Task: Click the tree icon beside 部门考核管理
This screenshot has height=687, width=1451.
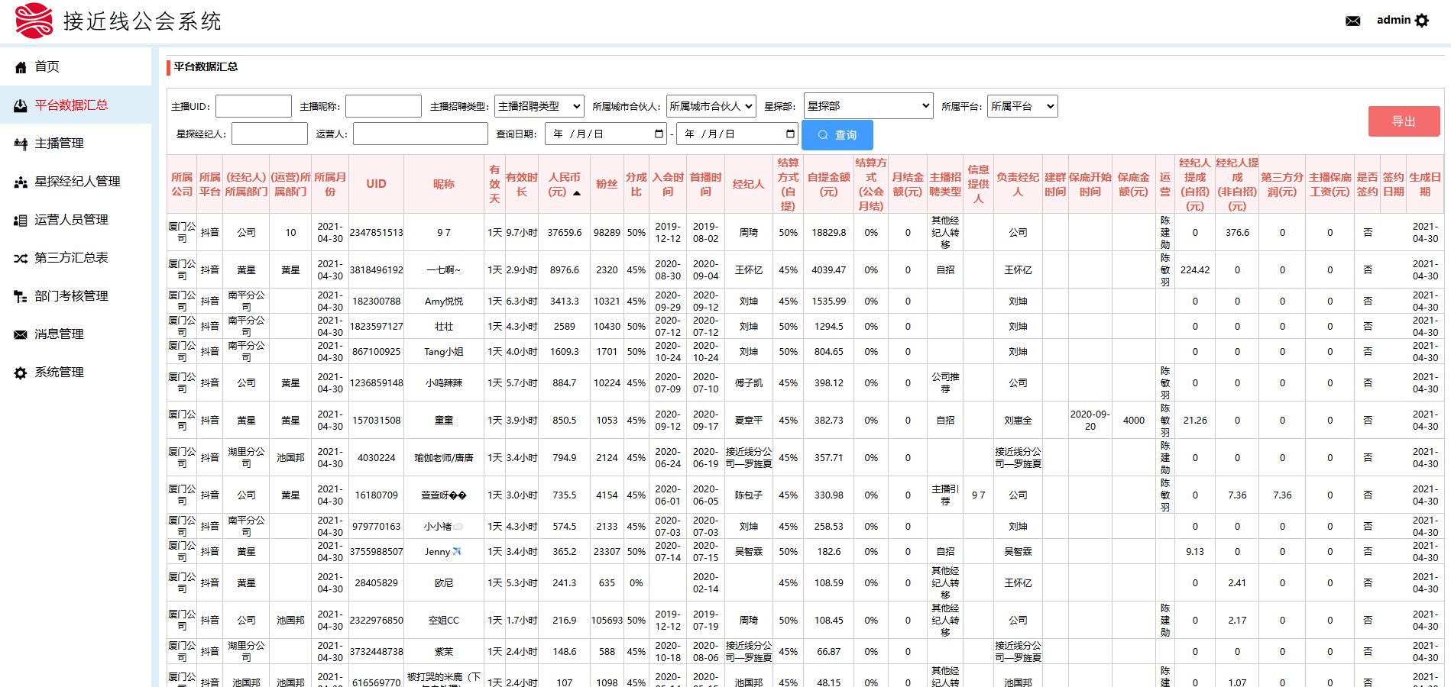Action: 21,296
